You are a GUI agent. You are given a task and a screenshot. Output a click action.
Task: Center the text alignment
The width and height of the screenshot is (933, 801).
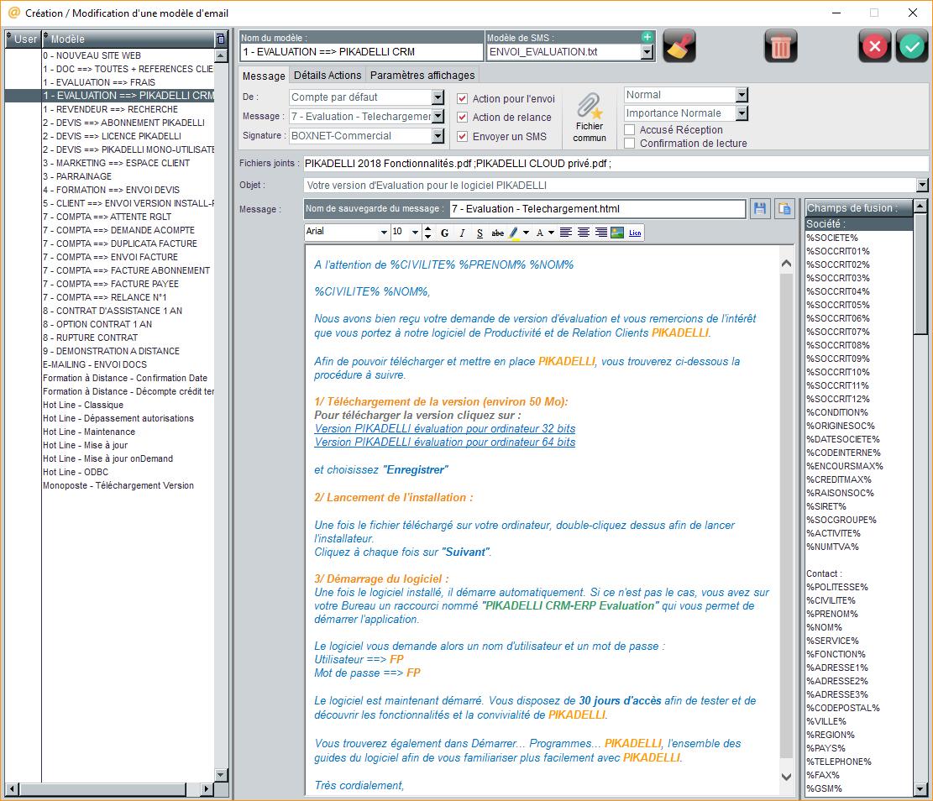584,233
